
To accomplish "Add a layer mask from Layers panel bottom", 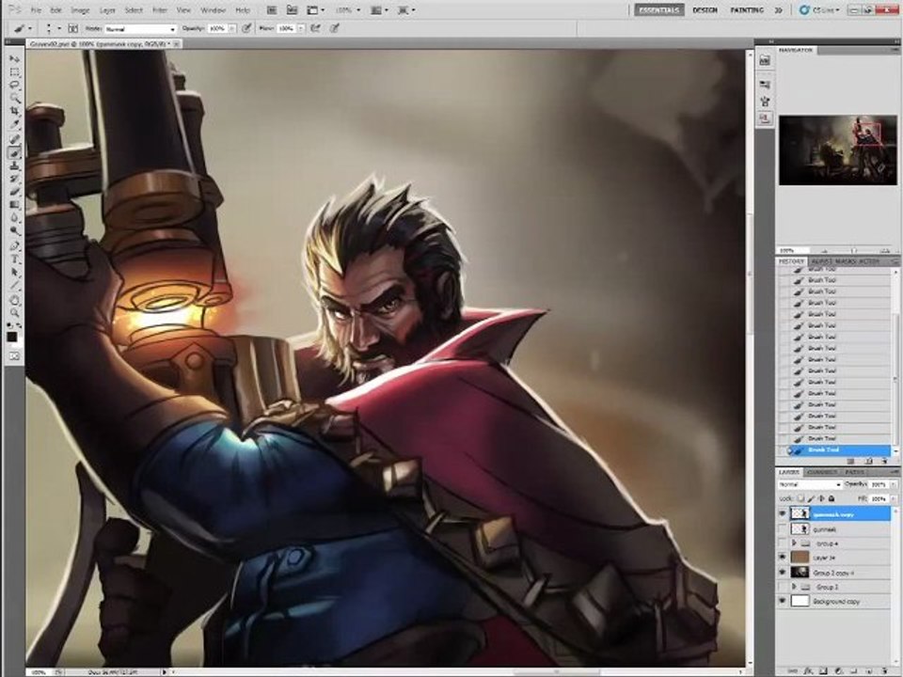I will (824, 671).
